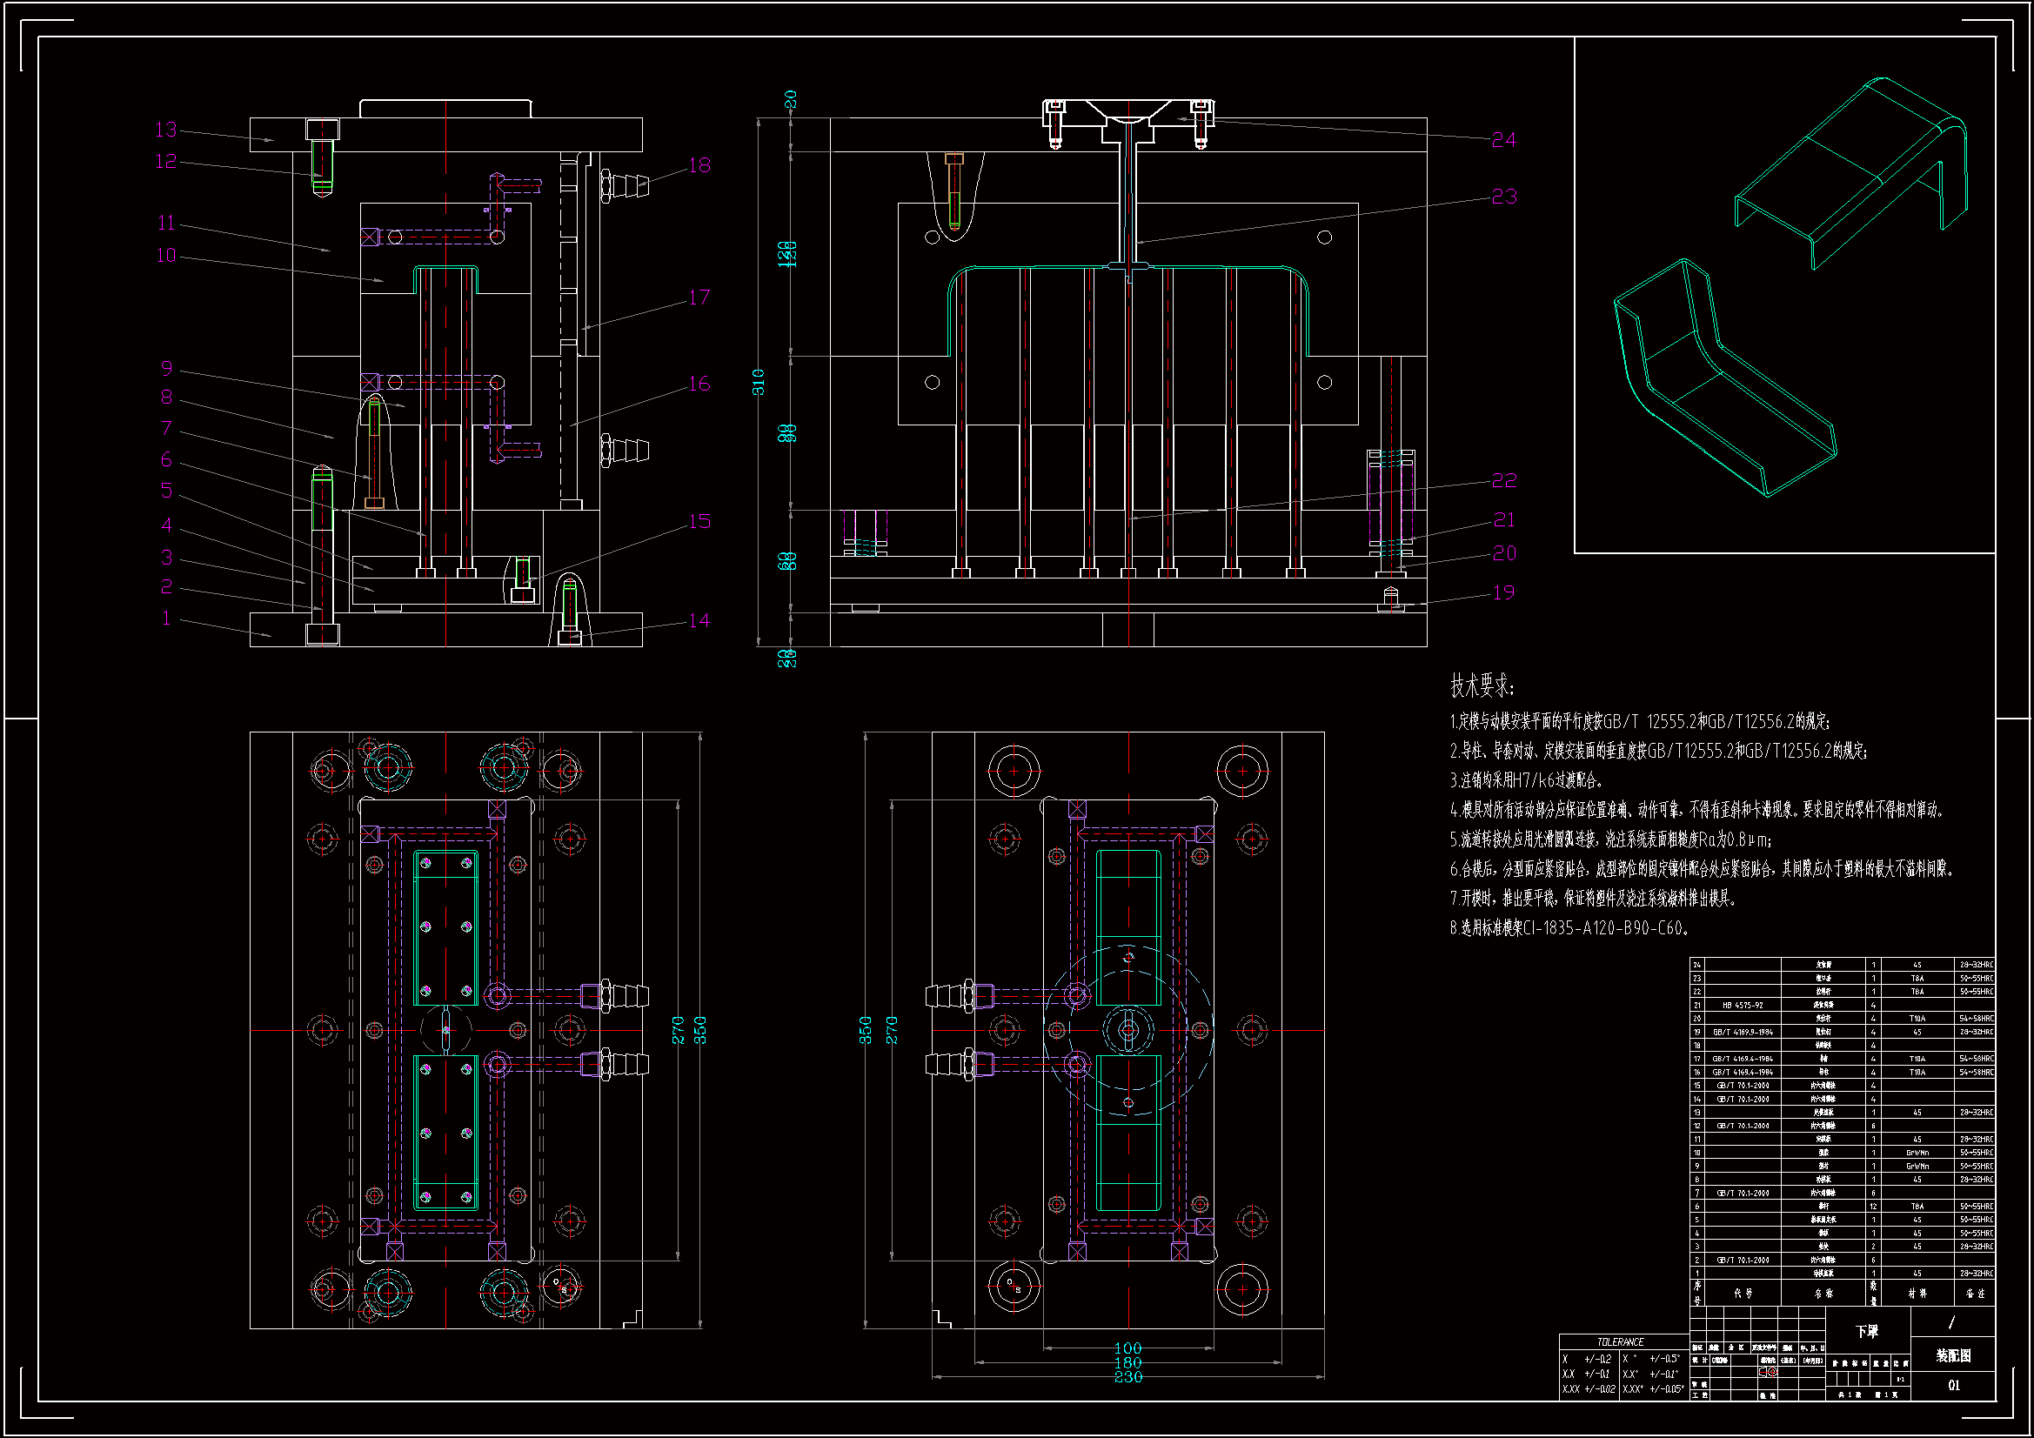Click part label number 10
Viewport: 2034px width, 1438px height.
[165, 256]
